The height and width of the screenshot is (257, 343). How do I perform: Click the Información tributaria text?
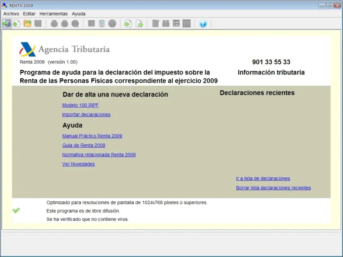click(x=271, y=72)
